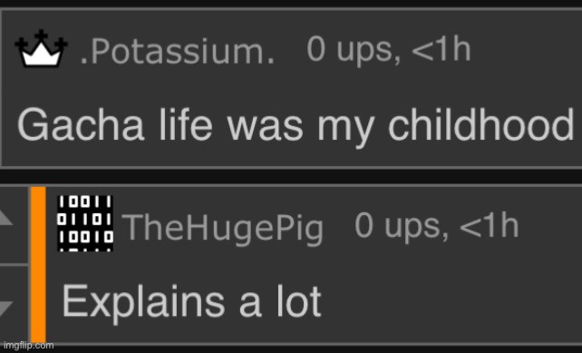Click the orange reply indent bar
The image size is (582, 353).
point(38,265)
